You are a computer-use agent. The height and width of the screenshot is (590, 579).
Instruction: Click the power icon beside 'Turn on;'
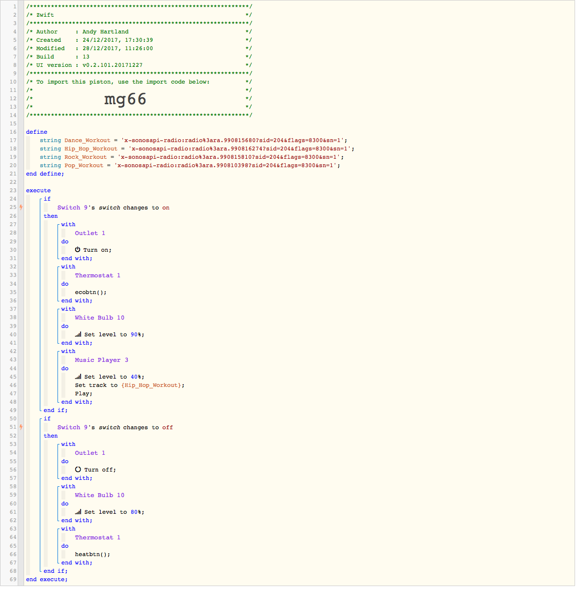[78, 250]
